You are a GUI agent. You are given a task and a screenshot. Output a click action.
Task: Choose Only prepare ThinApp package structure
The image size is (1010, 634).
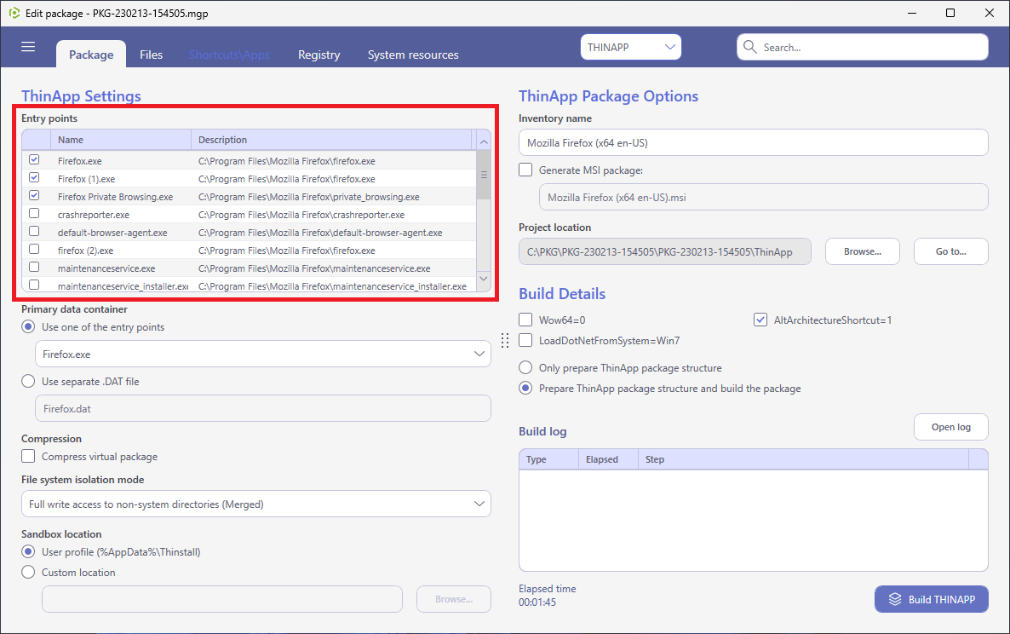(x=525, y=368)
